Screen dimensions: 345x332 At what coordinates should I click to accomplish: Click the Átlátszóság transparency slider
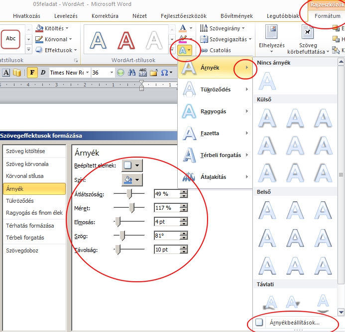click(129, 194)
